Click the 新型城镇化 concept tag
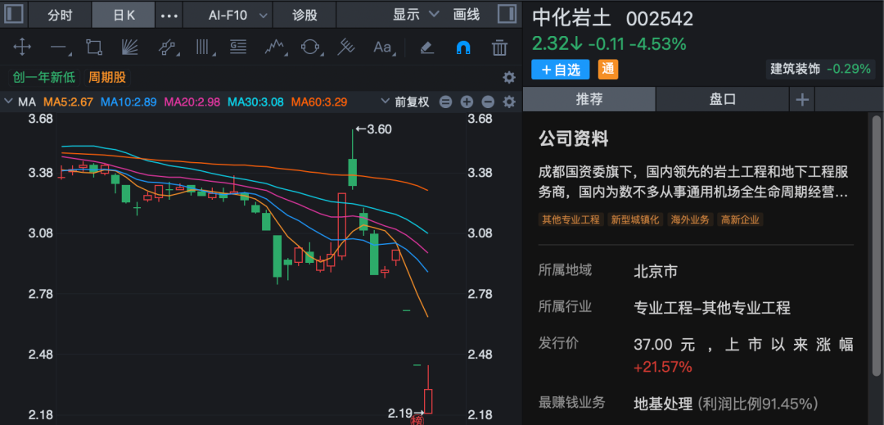 tap(634, 219)
